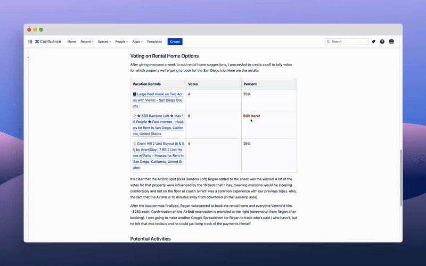
Task: Click the Potential Activities heading
Action: pyautogui.click(x=151, y=239)
